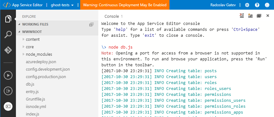Click the Continuous Deployment warning banner
This screenshot has width=274, height=117.
click(125, 5)
